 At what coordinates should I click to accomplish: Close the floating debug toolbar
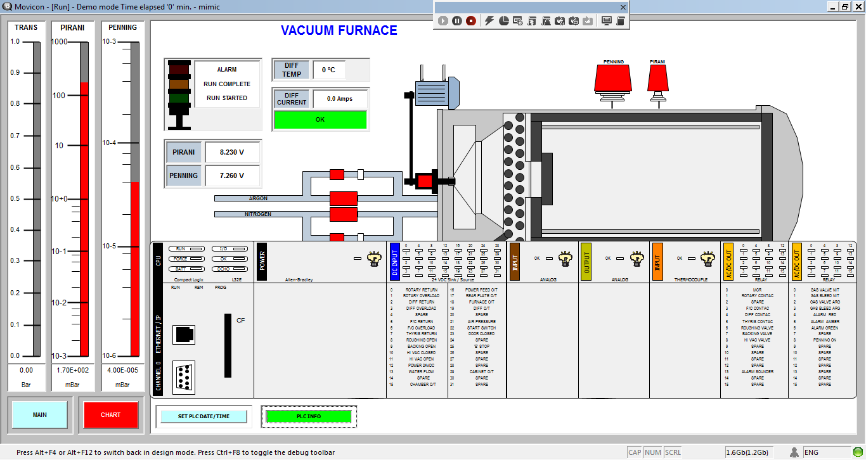point(623,7)
